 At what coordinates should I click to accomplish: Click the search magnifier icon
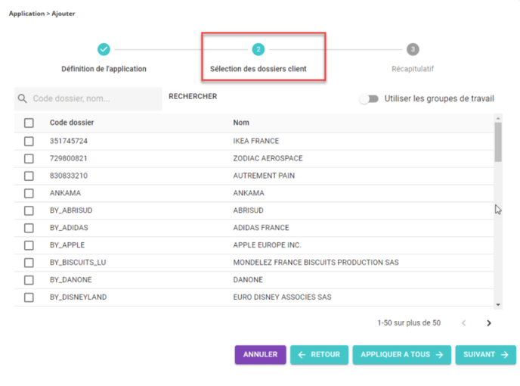click(22, 98)
